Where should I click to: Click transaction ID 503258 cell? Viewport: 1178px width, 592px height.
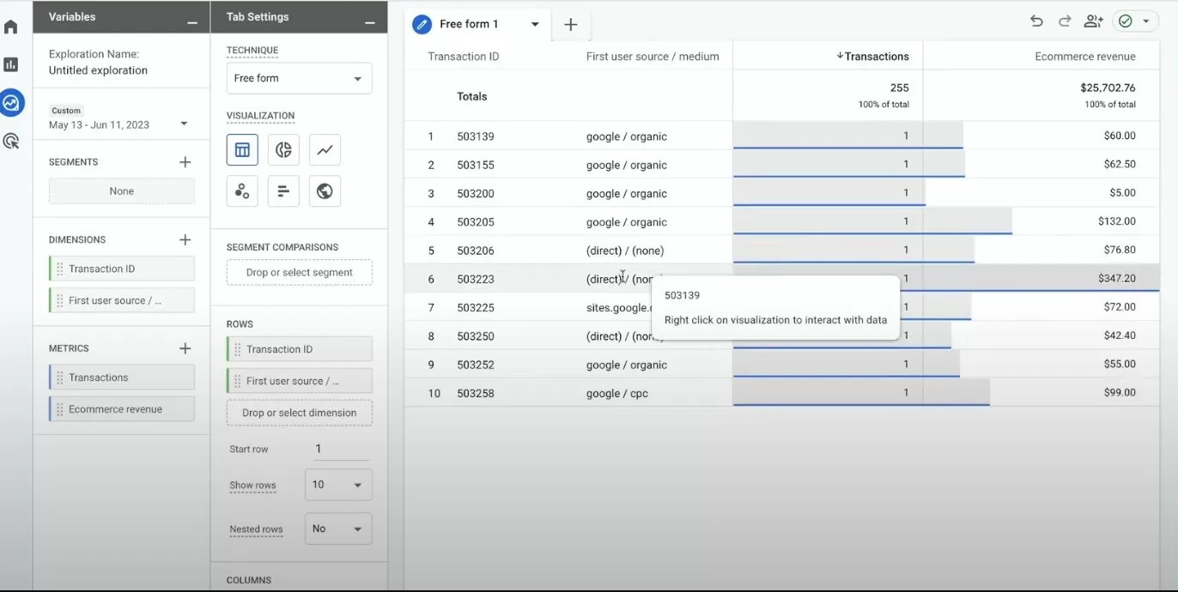tap(476, 393)
